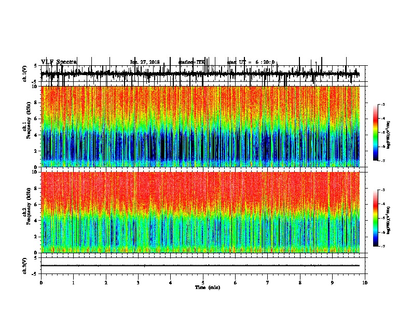The image size is (411, 317).
Task: Click the 'Time (min)' axis title
Action: (208, 287)
